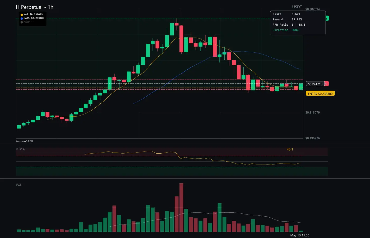Click the gray MA99 legend dot

(x=22, y=22)
